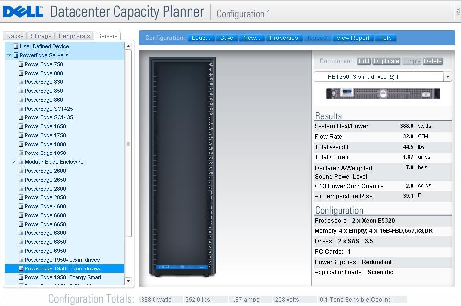Click the PowerEdge 6950 item icon

(x=21, y=250)
